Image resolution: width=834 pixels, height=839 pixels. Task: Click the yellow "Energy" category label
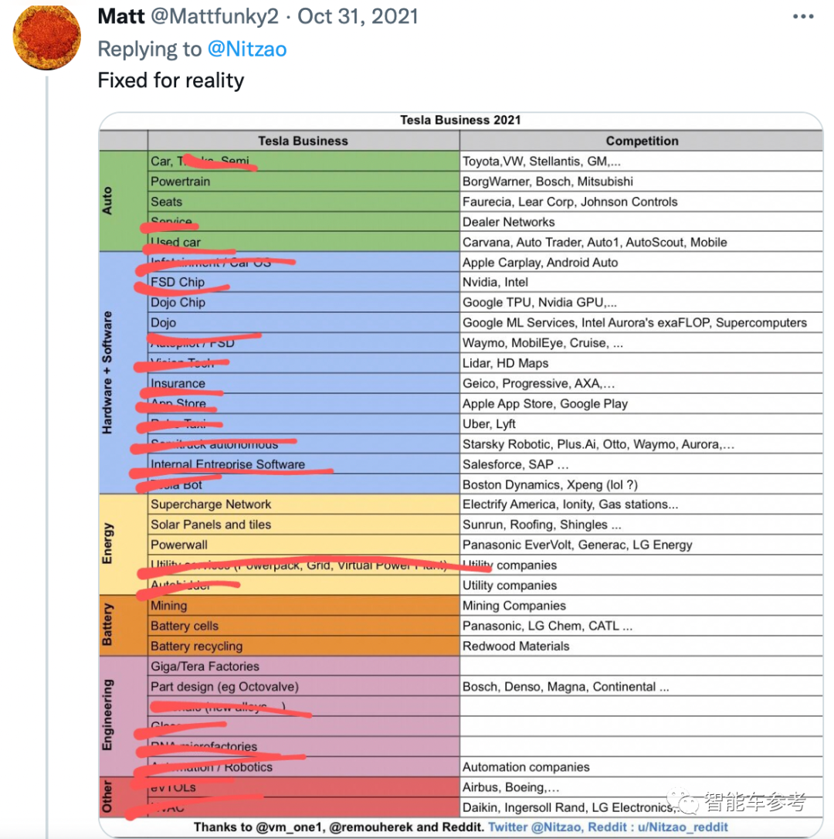(107, 543)
